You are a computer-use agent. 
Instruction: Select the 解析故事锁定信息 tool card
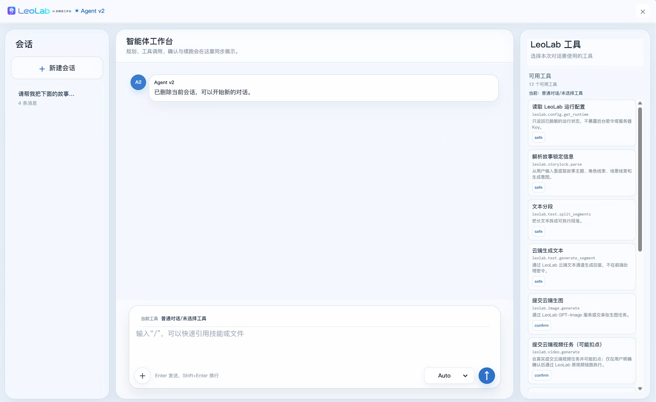point(582,173)
